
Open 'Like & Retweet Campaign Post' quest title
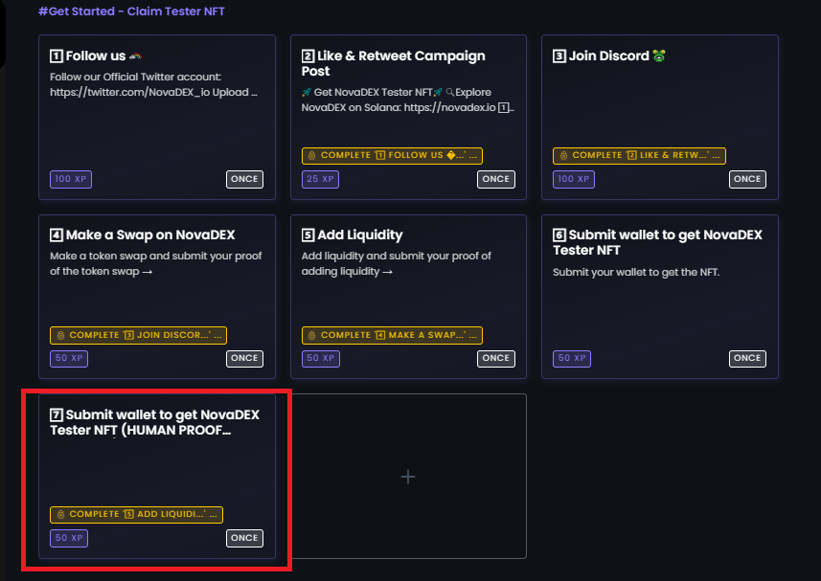pyautogui.click(x=393, y=63)
